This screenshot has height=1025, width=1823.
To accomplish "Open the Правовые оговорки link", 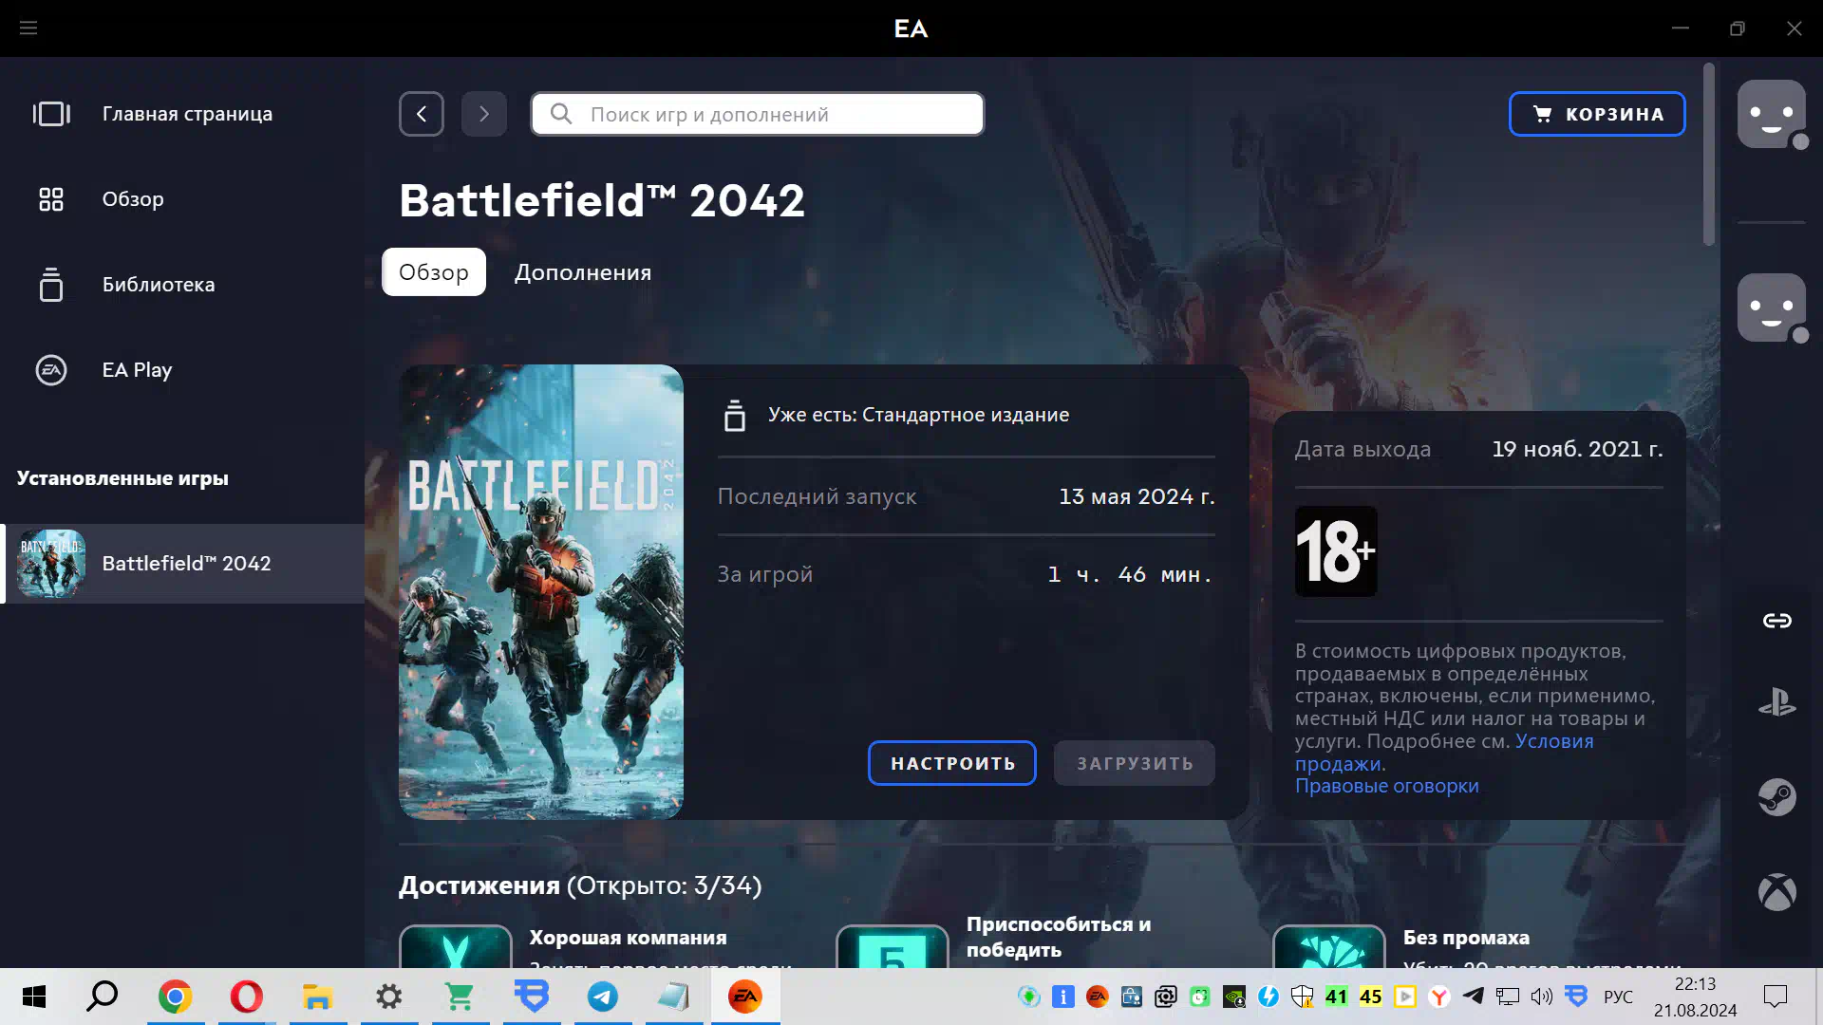I will [x=1387, y=786].
